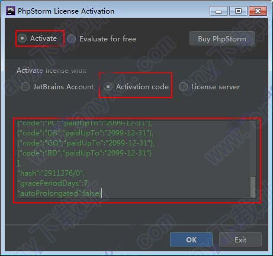Grab the activation code scrollbar thumb
This screenshot has width=273, height=256.
[253, 187]
